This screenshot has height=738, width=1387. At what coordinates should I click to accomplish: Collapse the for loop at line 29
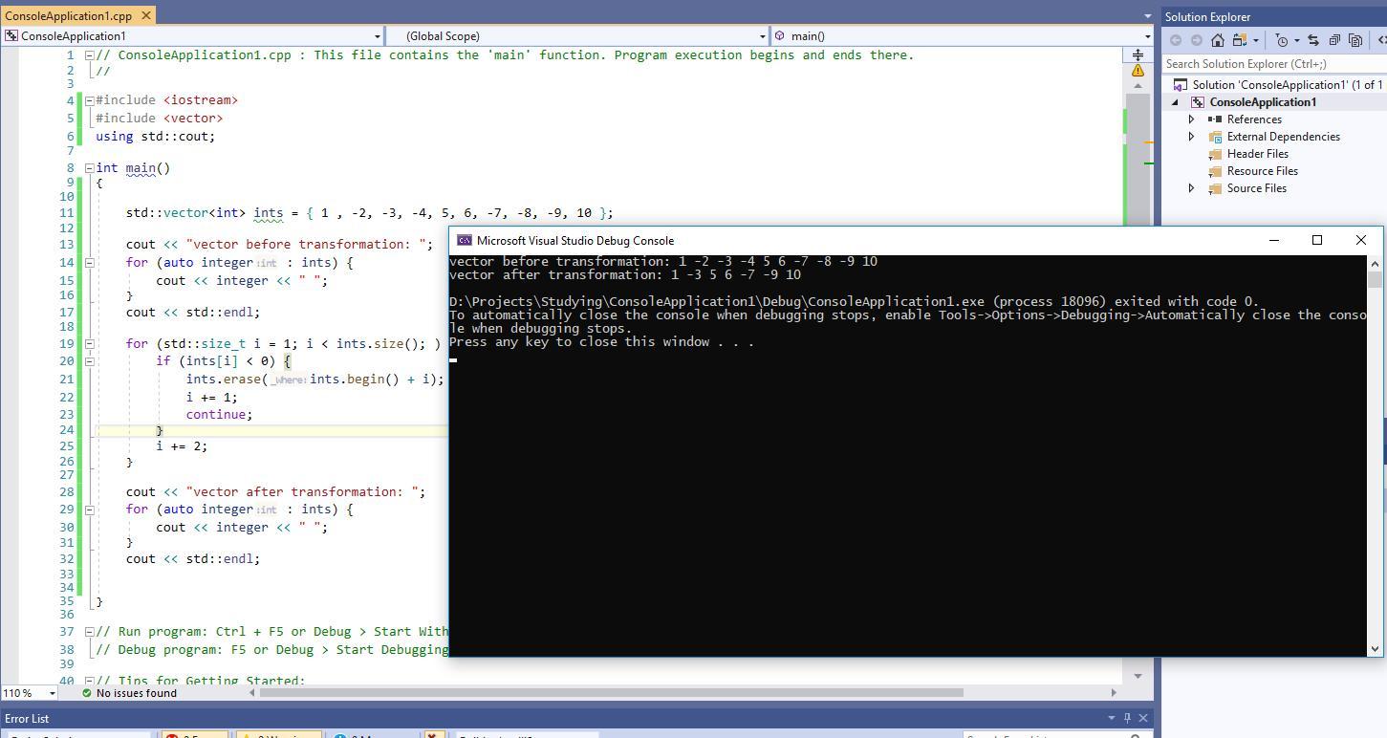click(89, 510)
